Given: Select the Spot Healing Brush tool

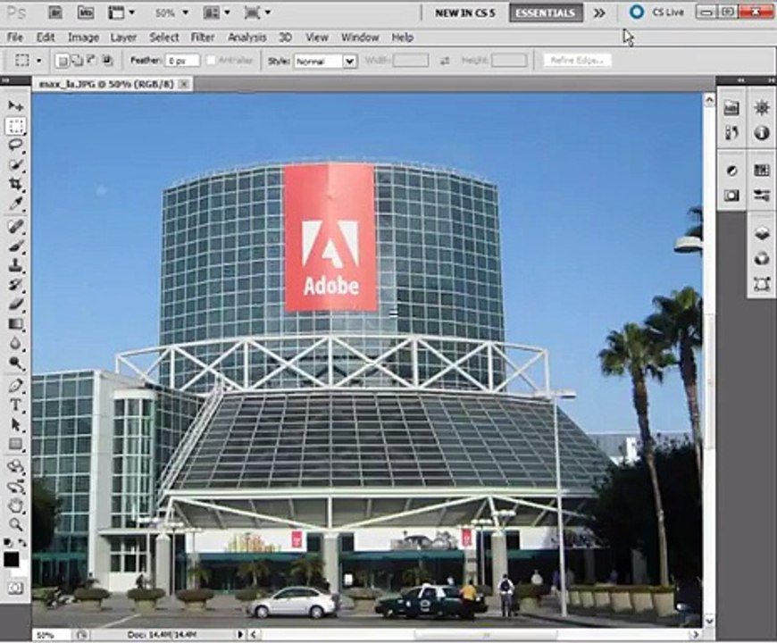Looking at the screenshot, I should (x=15, y=226).
